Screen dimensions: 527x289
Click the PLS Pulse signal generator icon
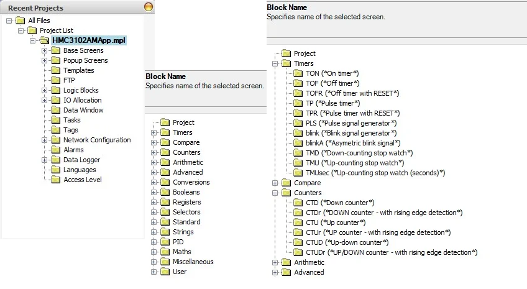coord(298,123)
